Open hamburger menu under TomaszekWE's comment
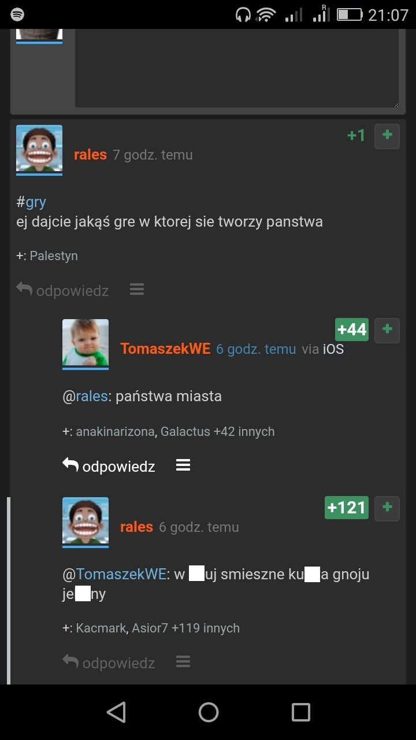The width and height of the screenshot is (416, 740). tap(183, 465)
